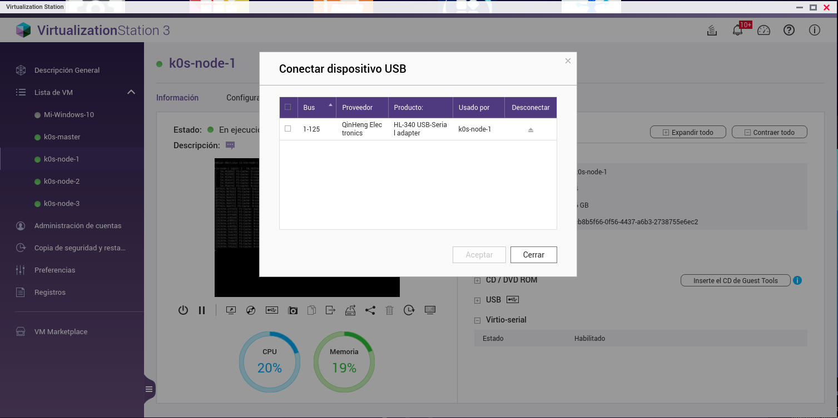Click the display monitor toolbar icon

click(430, 310)
